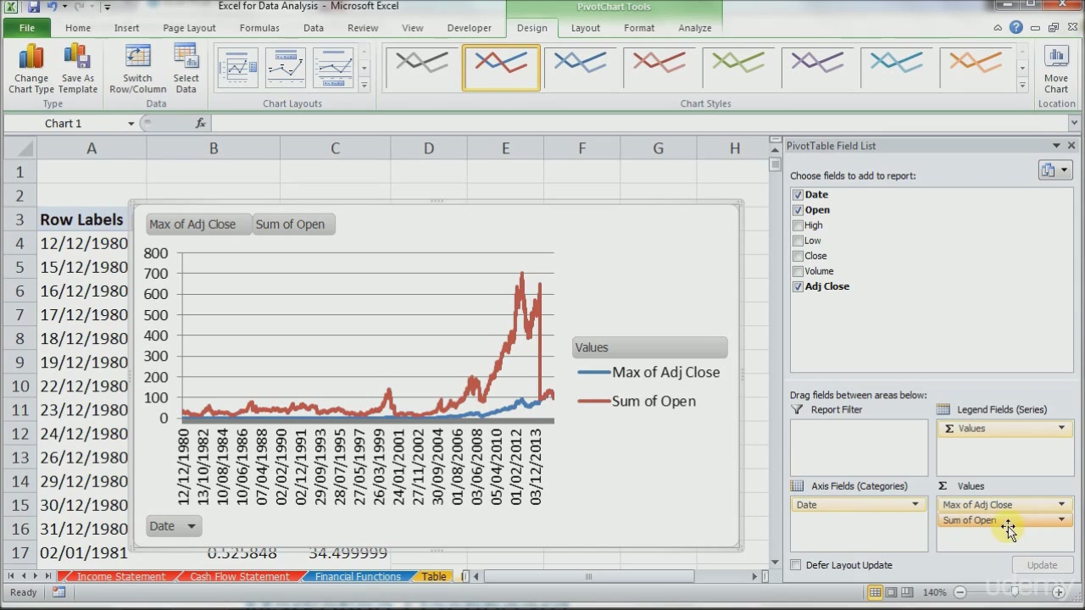Apply the orange line chart style

coord(975,68)
